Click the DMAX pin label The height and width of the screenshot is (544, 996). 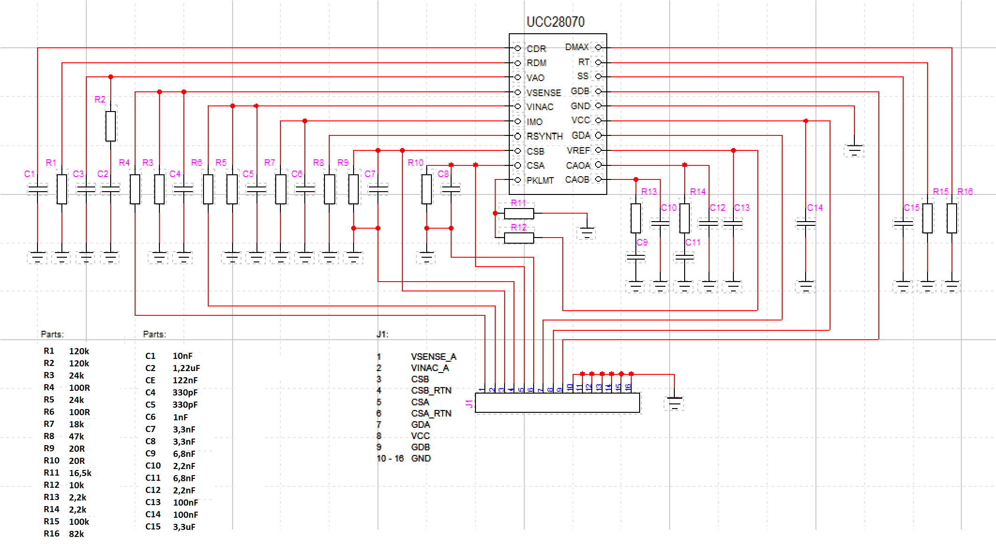pos(577,47)
